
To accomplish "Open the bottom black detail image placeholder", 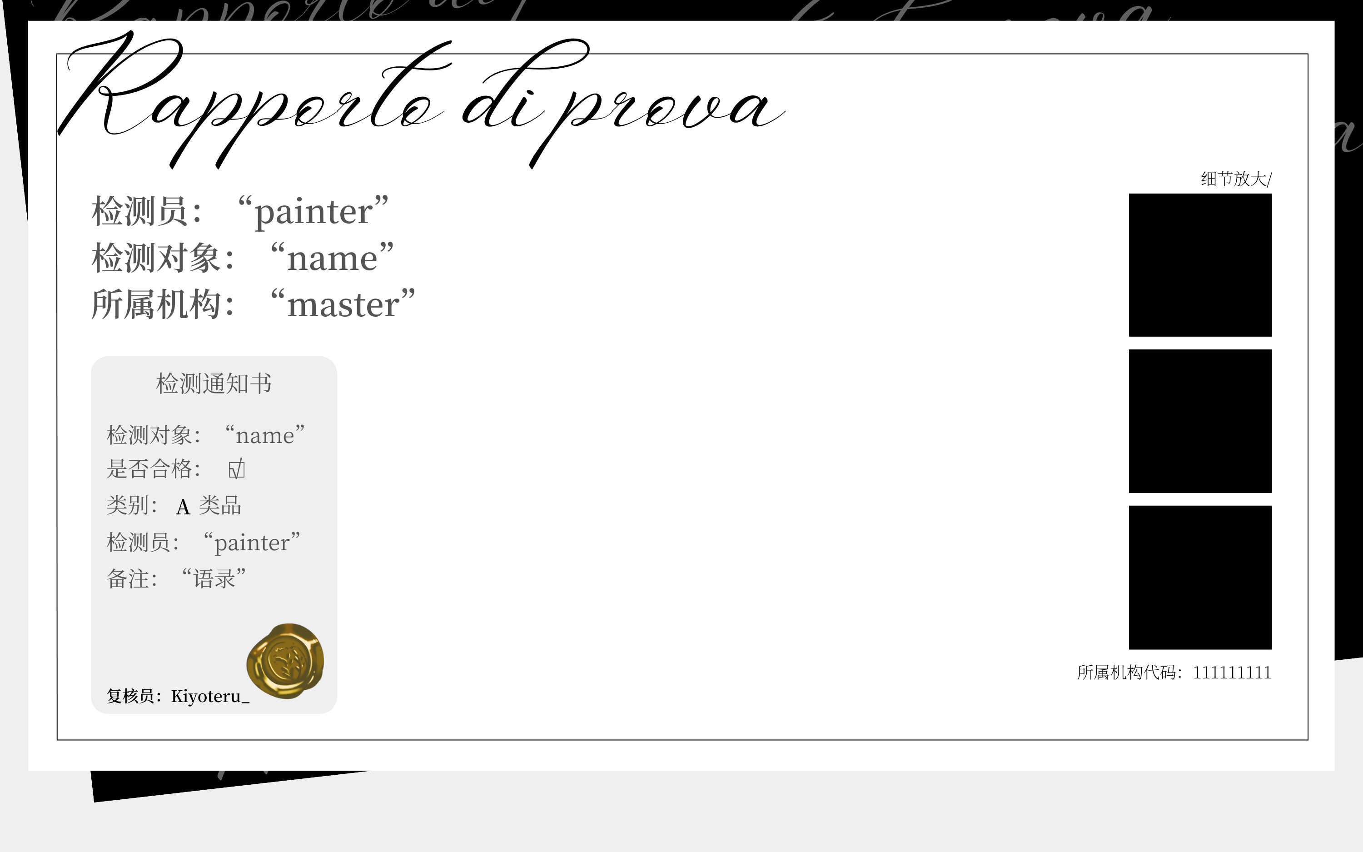I will coord(1200,578).
